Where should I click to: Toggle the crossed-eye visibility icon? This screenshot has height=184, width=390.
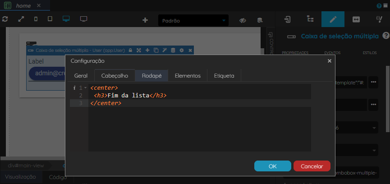pos(243,20)
